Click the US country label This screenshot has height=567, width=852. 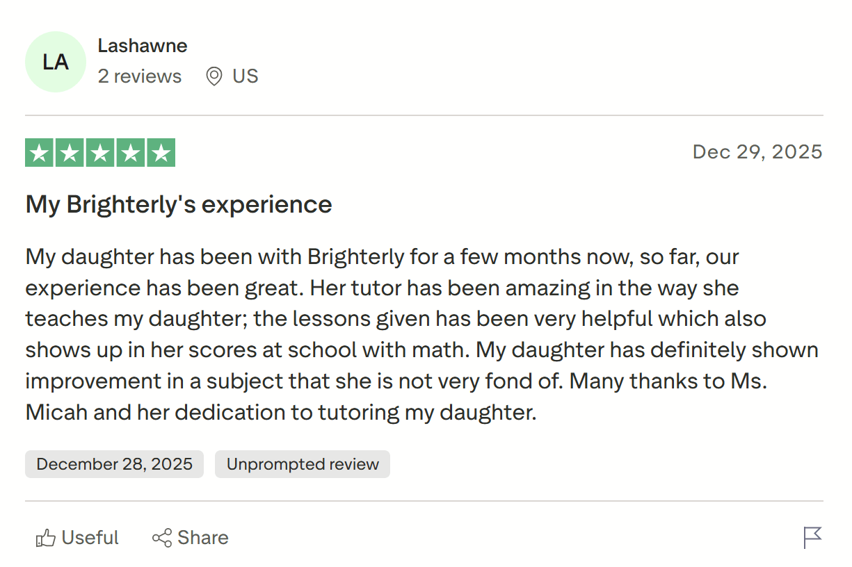246,76
